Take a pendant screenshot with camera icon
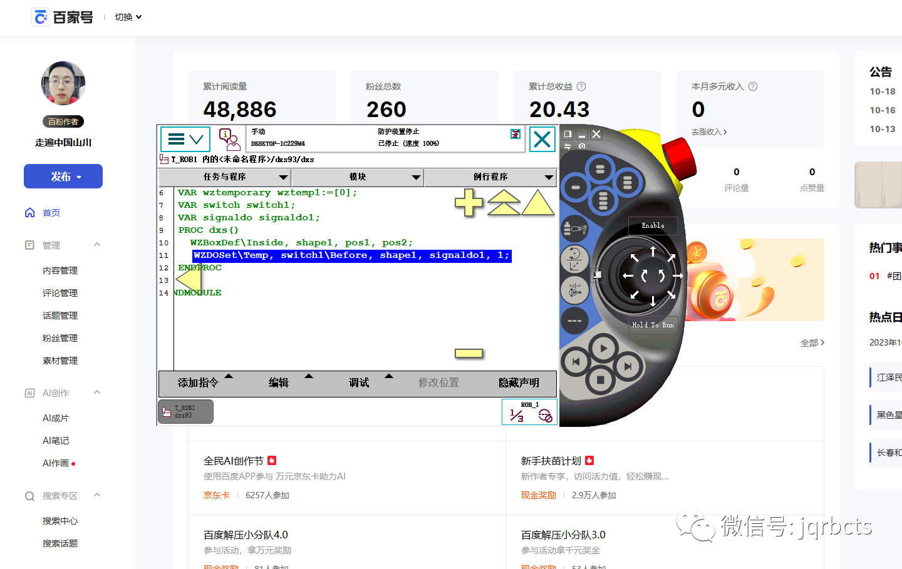902x569 pixels. pos(582,146)
